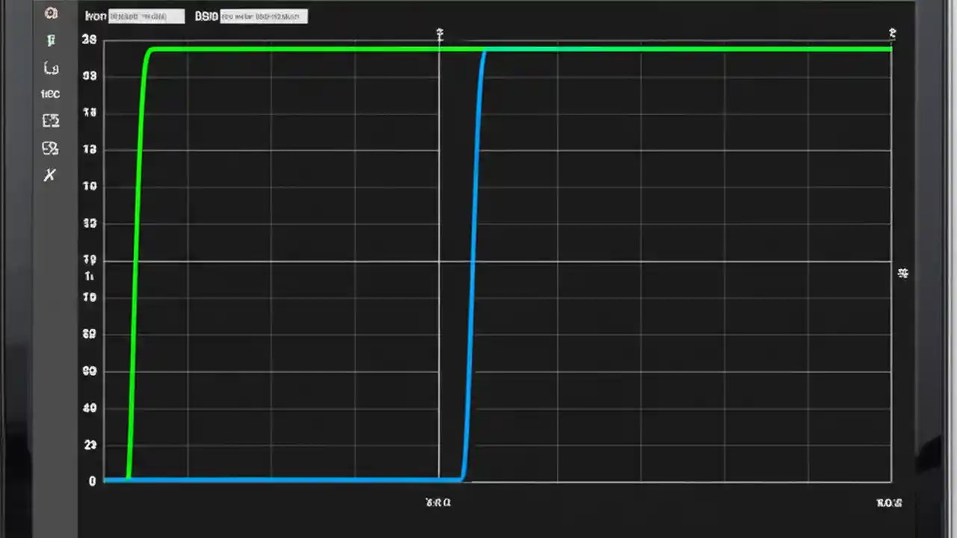The height and width of the screenshot is (538, 957).
Task: Enable the top cursor marker above graph
Action: (x=439, y=34)
